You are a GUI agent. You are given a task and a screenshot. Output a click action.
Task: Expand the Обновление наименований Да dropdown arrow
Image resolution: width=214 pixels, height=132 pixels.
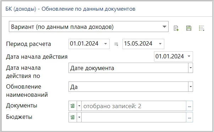191,86
